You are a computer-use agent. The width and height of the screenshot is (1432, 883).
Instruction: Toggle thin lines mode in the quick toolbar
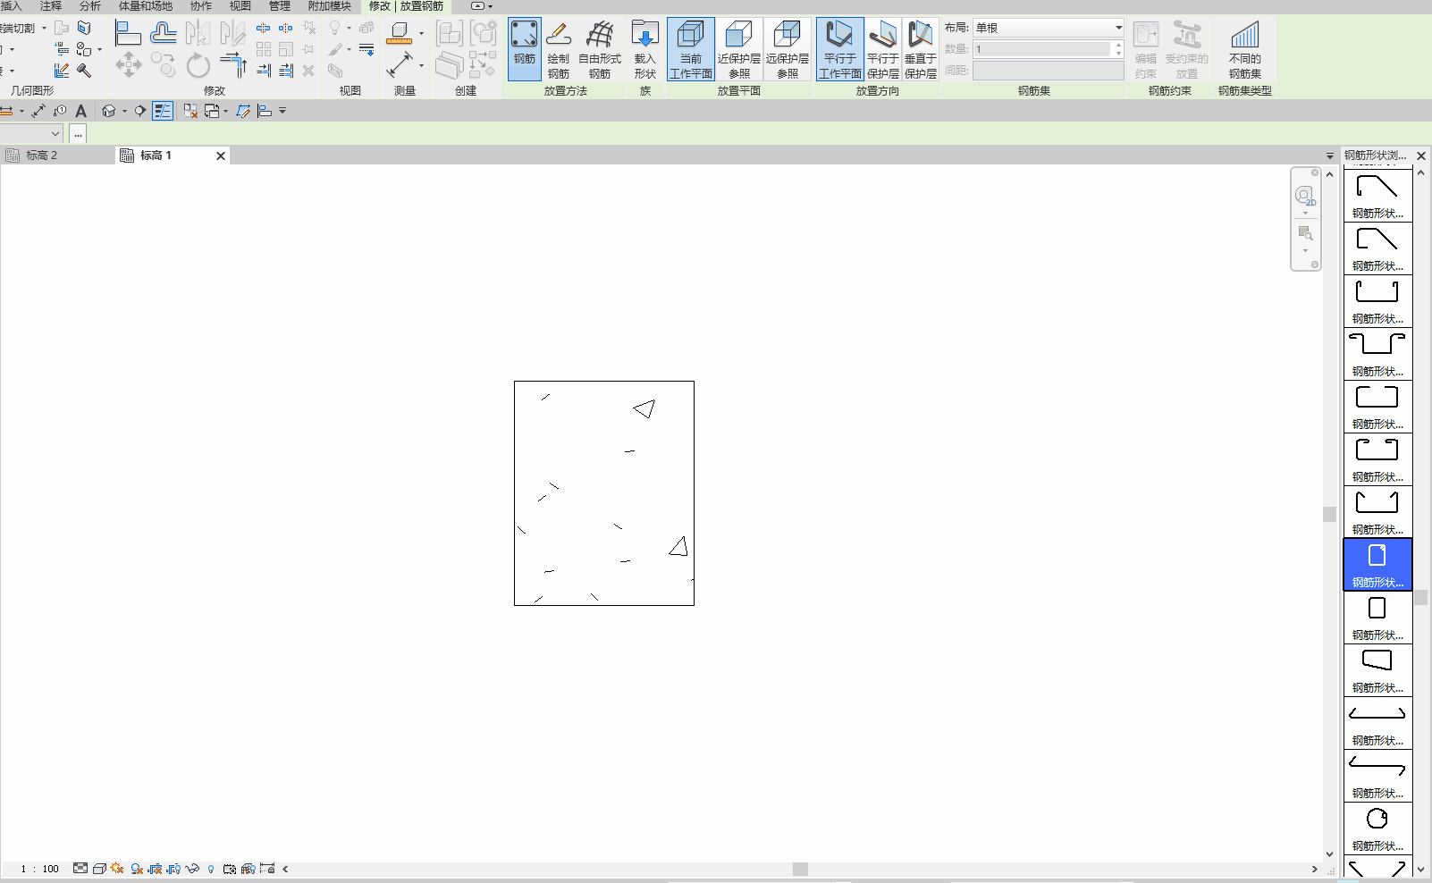tap(163, 111)
